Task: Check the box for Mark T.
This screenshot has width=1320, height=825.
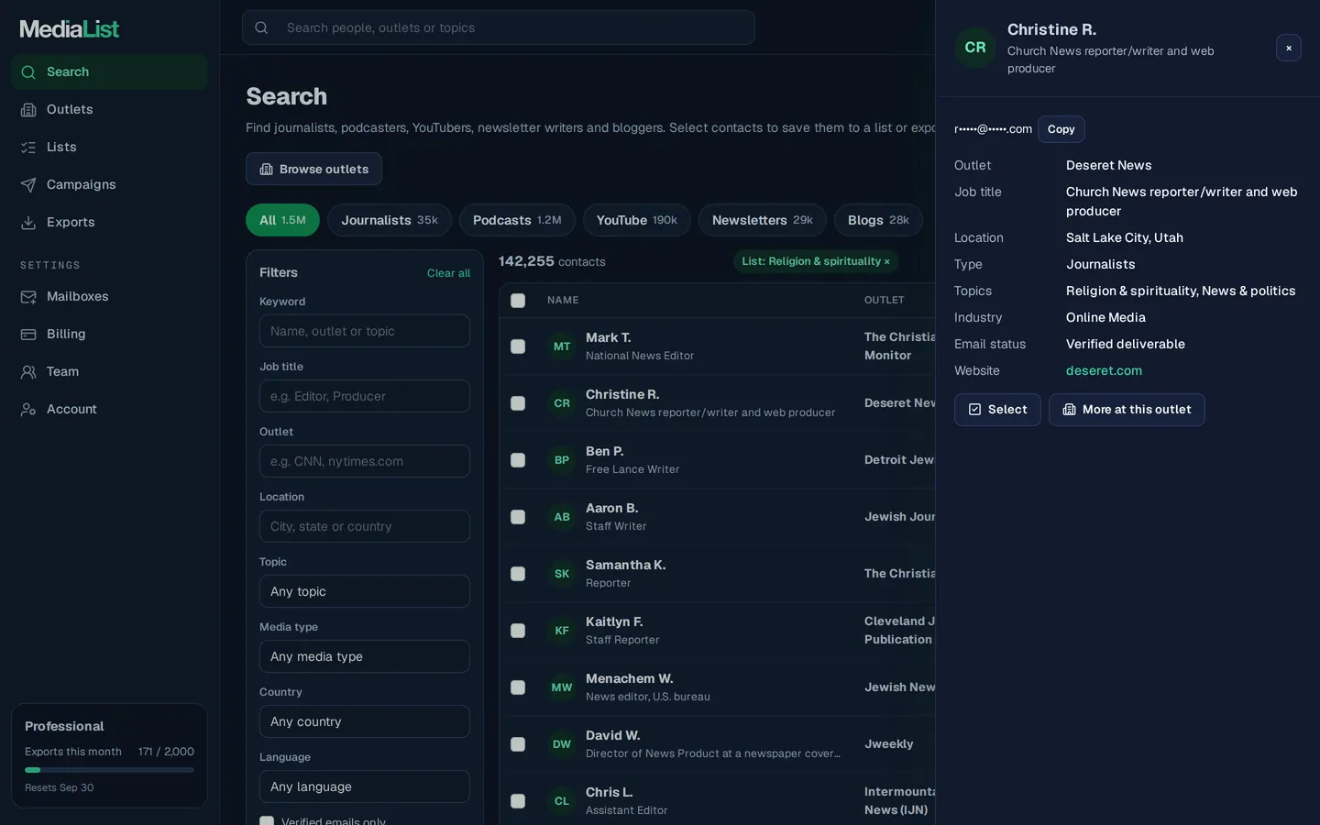Action: tap(518, 346)
